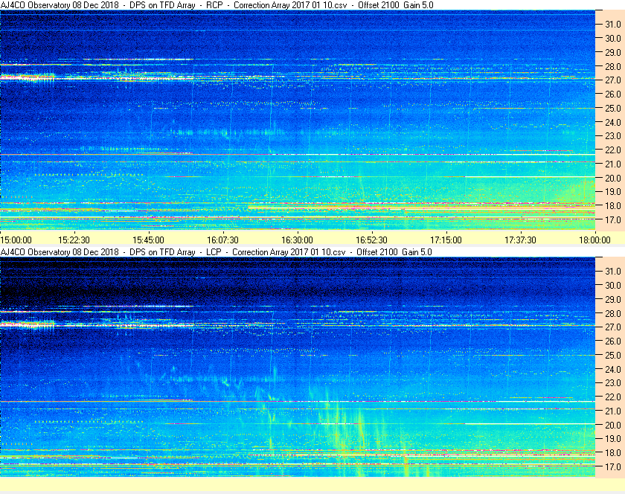This screenshot has height=494, width=625.
Task: Click the LCP spectrogram title text
Action: point(216,252)
